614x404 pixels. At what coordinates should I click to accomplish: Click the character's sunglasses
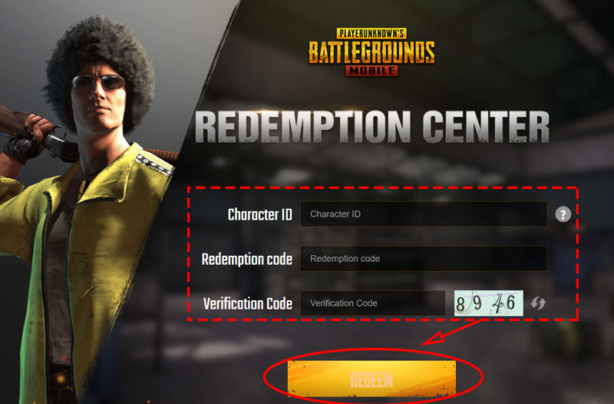pyautogui.click(x=98, y=82)
